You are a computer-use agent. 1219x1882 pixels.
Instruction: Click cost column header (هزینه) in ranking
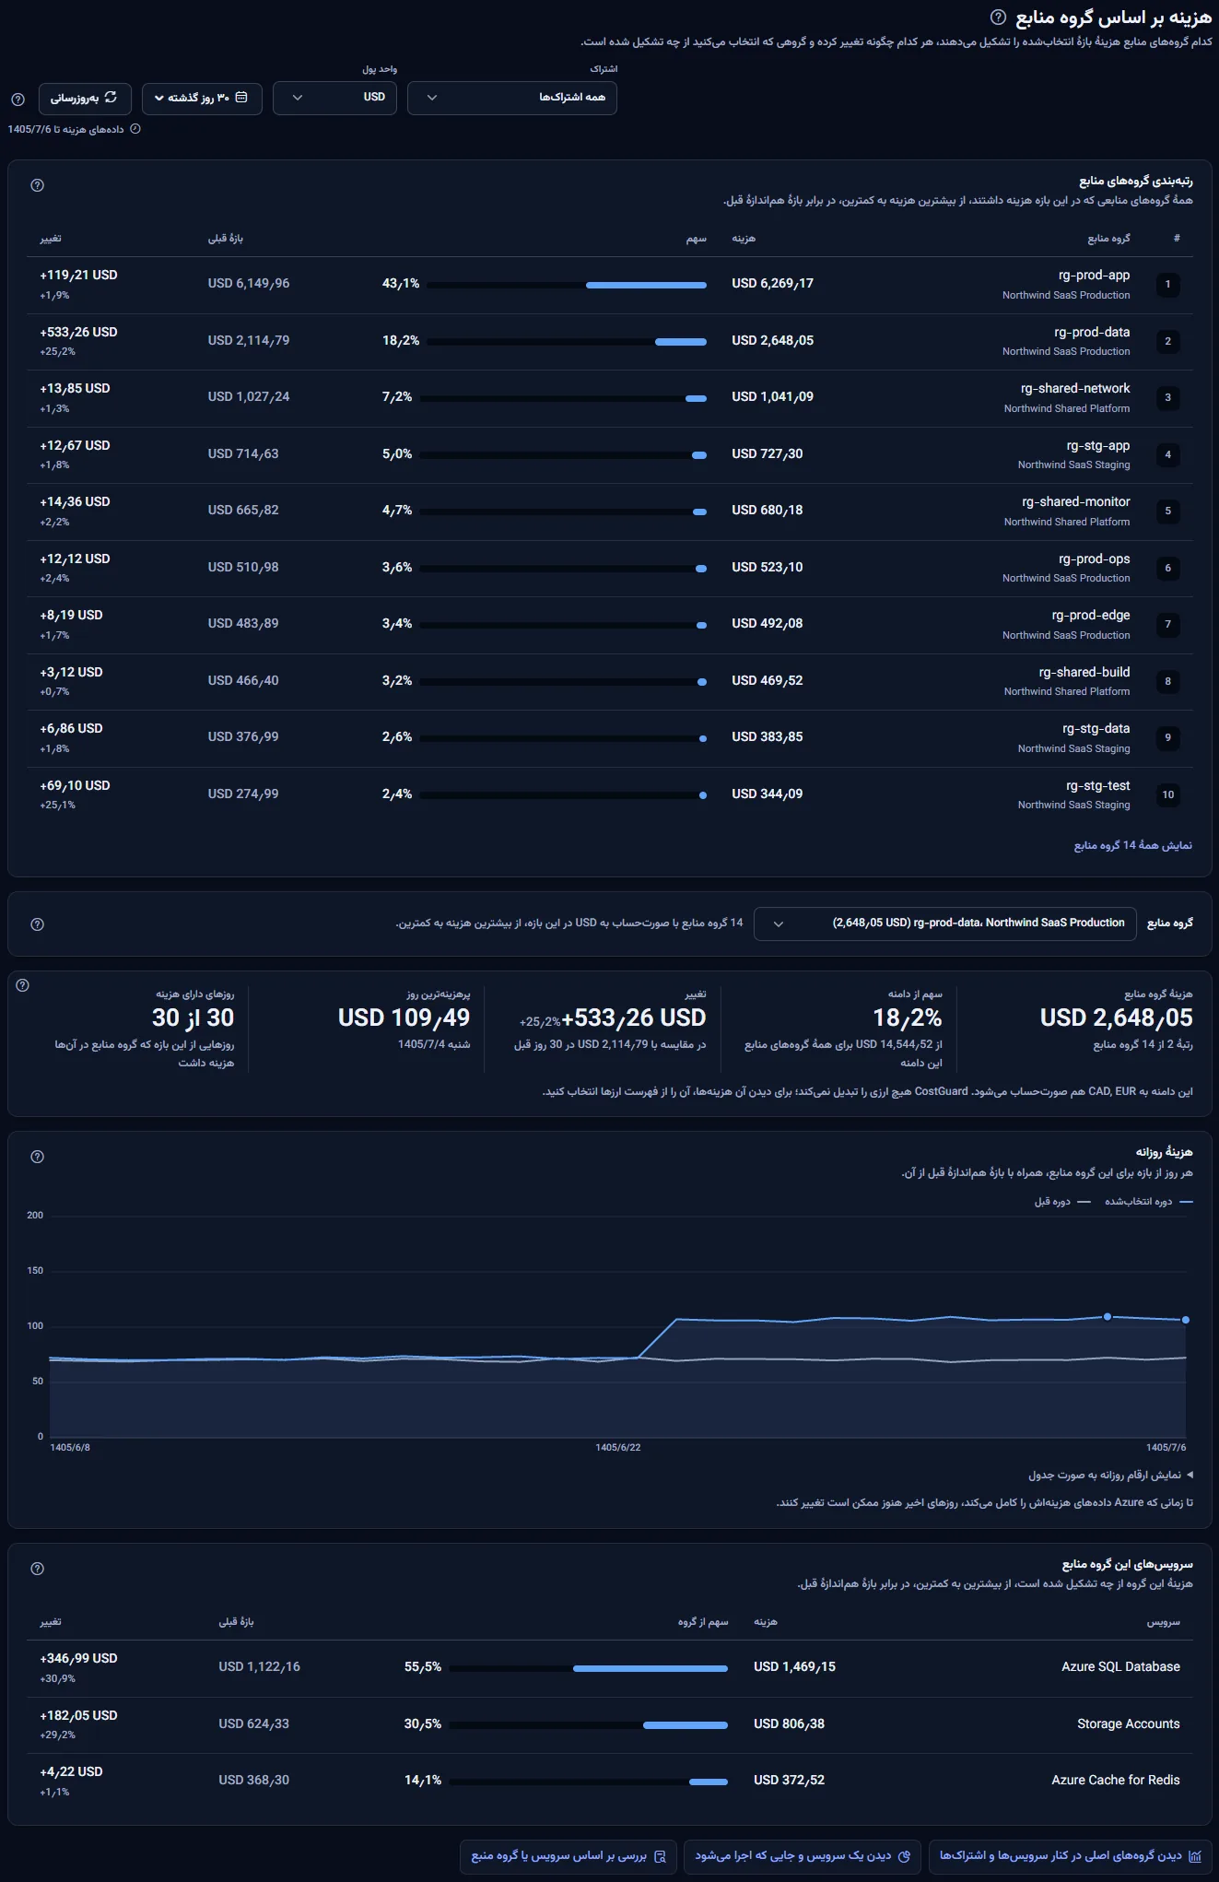point(744,239)
